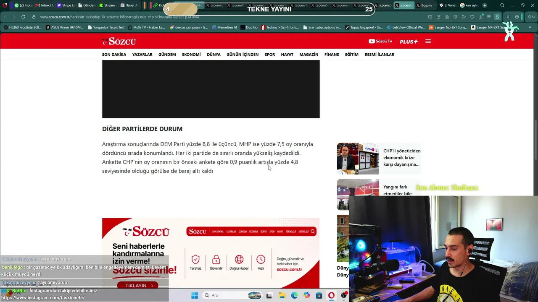Open the MAGAZİN category
This screenshot has width=538, height=302.
309,55
